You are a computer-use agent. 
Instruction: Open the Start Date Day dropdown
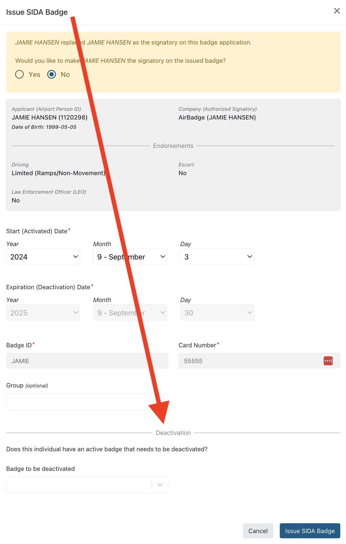pyautogui.click(x=217, y=257)
